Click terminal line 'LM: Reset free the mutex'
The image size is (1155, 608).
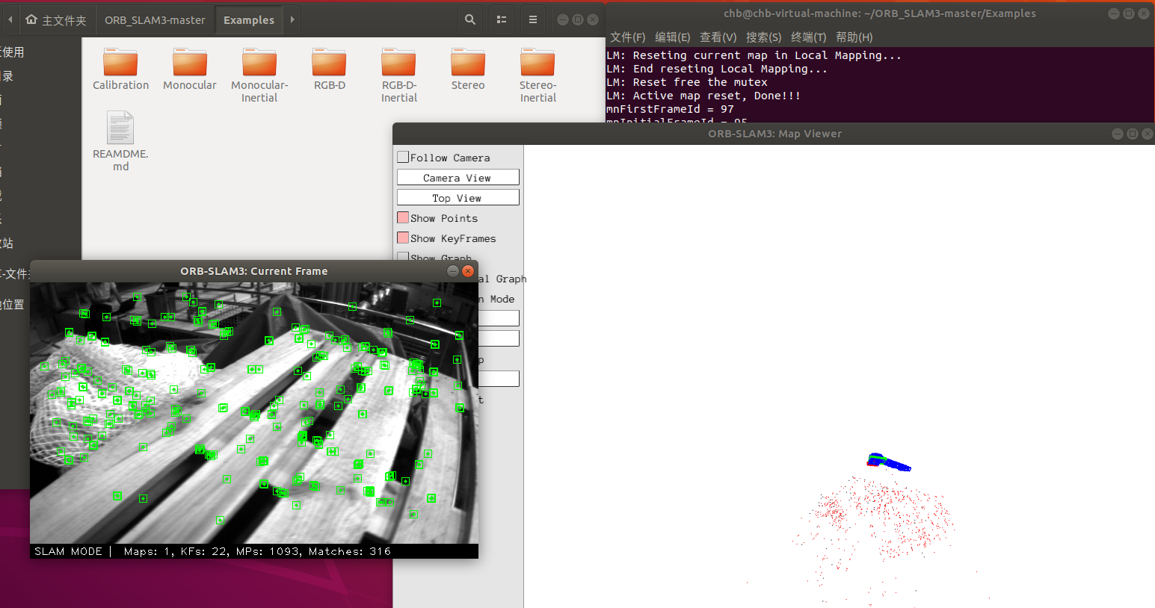(687, 82)
